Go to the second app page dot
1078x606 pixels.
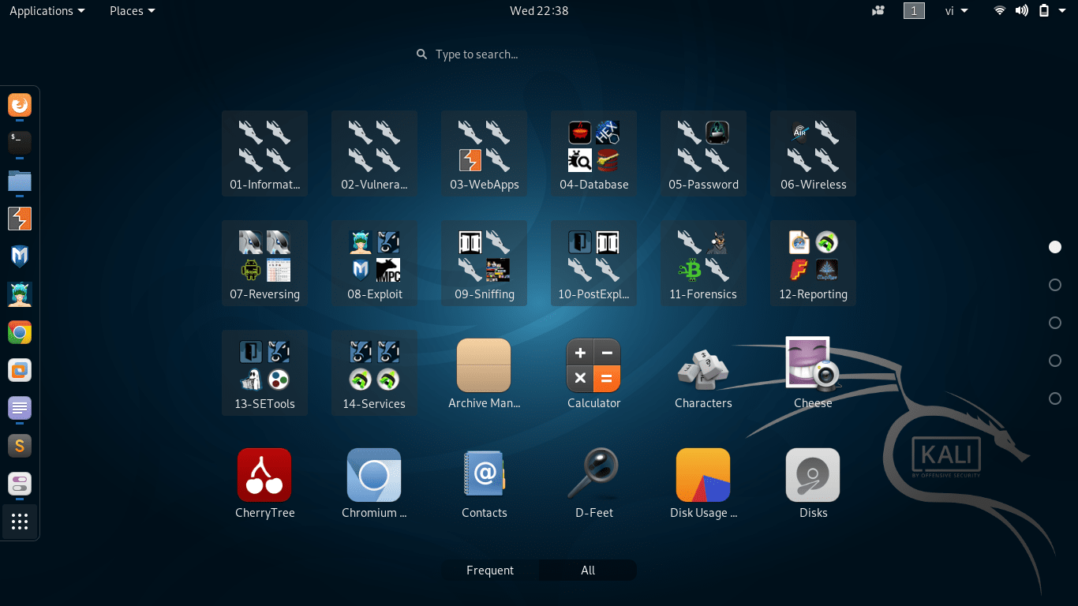coord(1055,285)
